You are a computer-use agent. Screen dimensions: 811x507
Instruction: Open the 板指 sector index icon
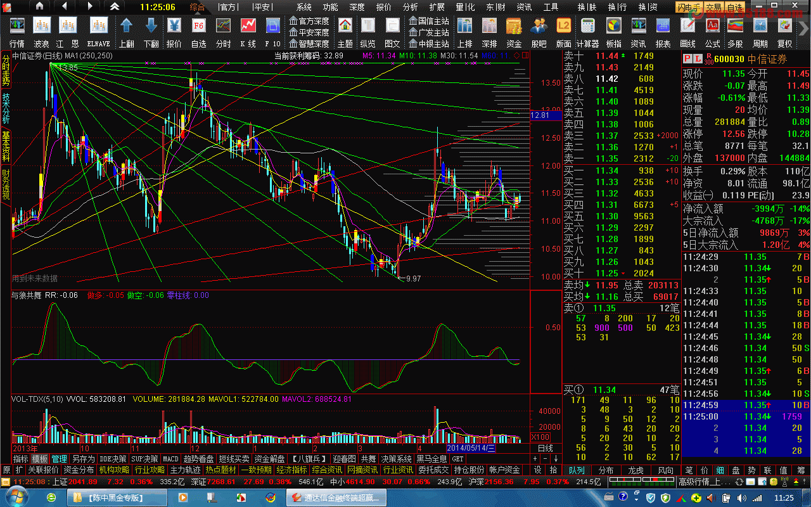[613, 26]
